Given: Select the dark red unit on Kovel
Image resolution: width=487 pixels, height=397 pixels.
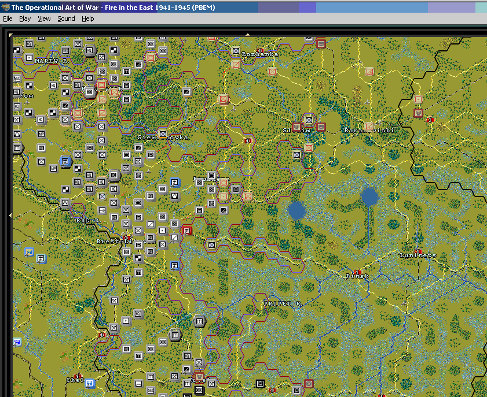Looking at the screenshot, I should point(199,376).
